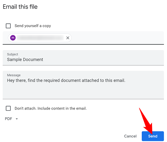Image resolution: width=167 pixels, height=142 pixels.
Task: Click the "Hey there" message text
Action: coord(66,80)
